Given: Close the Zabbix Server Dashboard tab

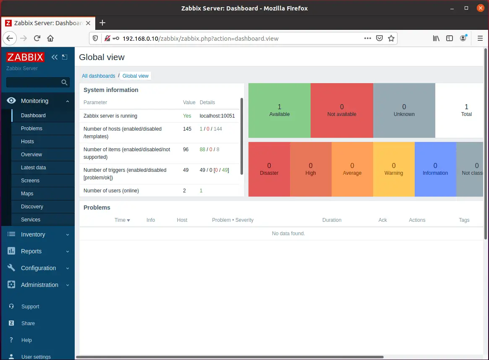Looking at the screenshot, I should (88, 23).
